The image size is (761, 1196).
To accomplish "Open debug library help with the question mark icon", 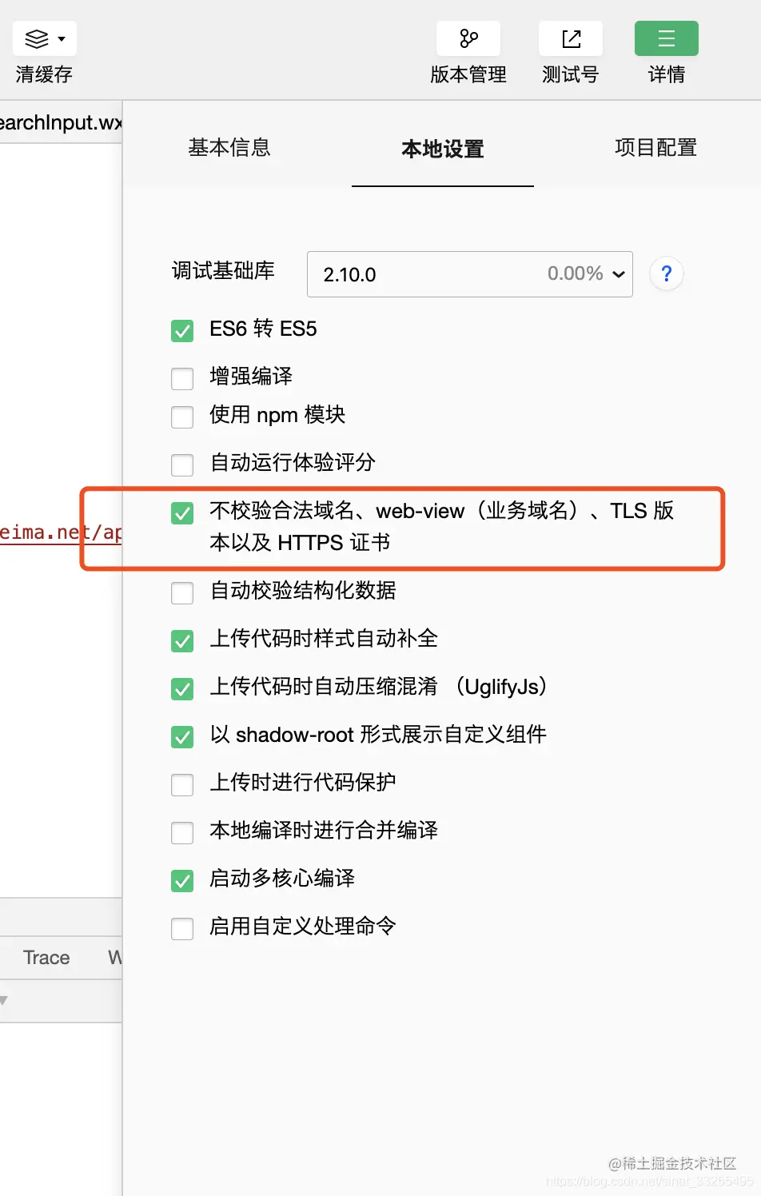I will coord(666,274).
